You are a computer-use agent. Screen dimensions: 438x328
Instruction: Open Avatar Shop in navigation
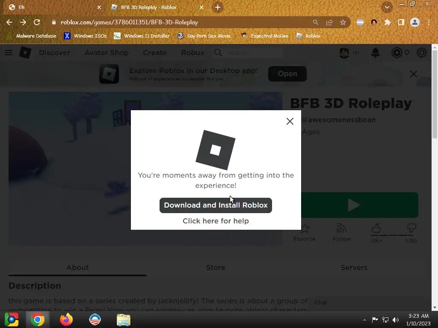tap(107, 53)
